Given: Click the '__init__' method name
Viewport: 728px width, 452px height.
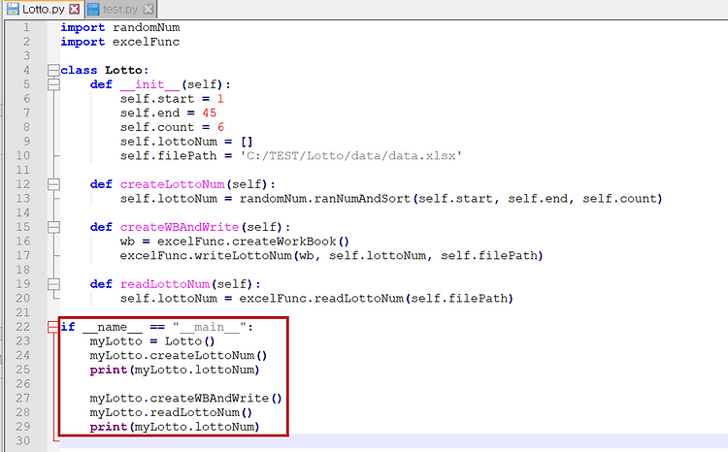Looking at the screenshot, I should [x=149, y=84].
